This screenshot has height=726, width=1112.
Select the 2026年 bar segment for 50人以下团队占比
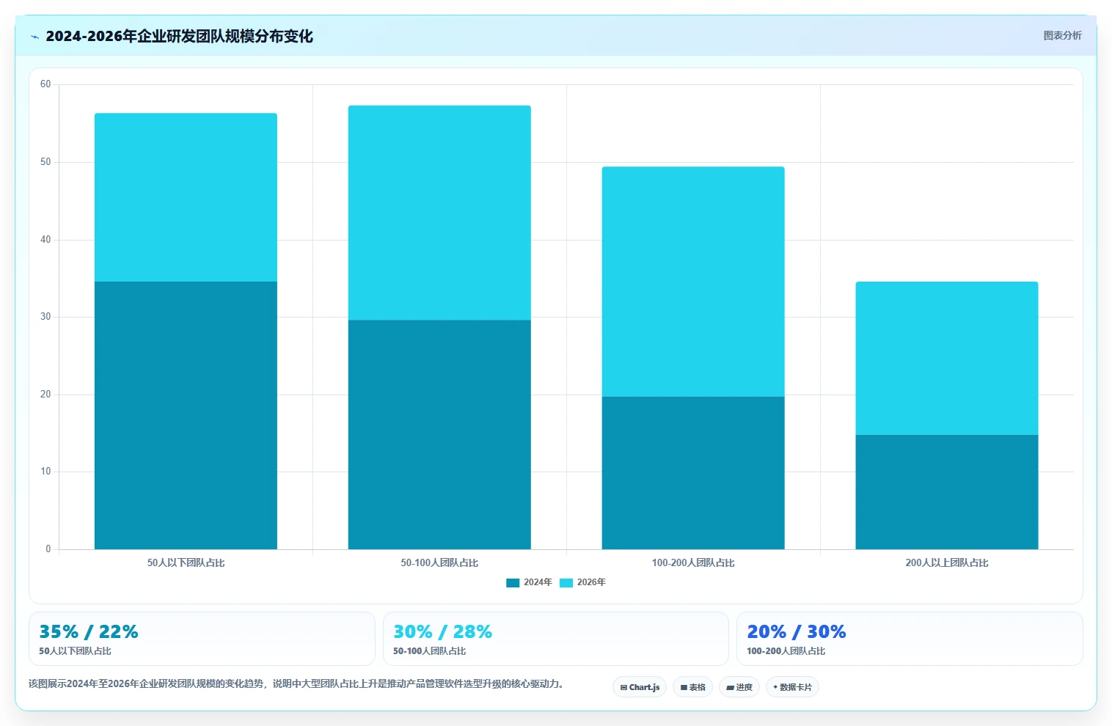click(186, 197)
